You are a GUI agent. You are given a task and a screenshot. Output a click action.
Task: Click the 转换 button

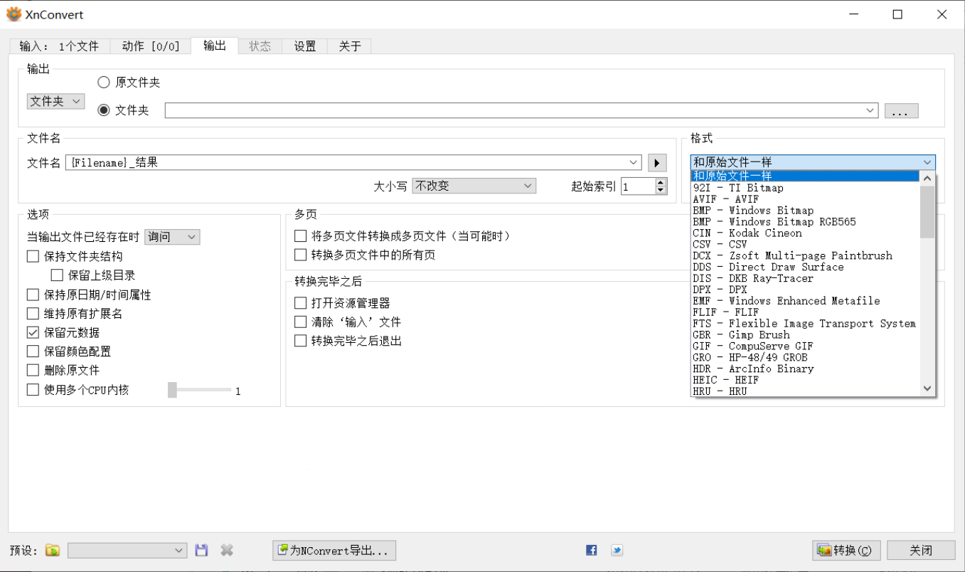point(846,550)
